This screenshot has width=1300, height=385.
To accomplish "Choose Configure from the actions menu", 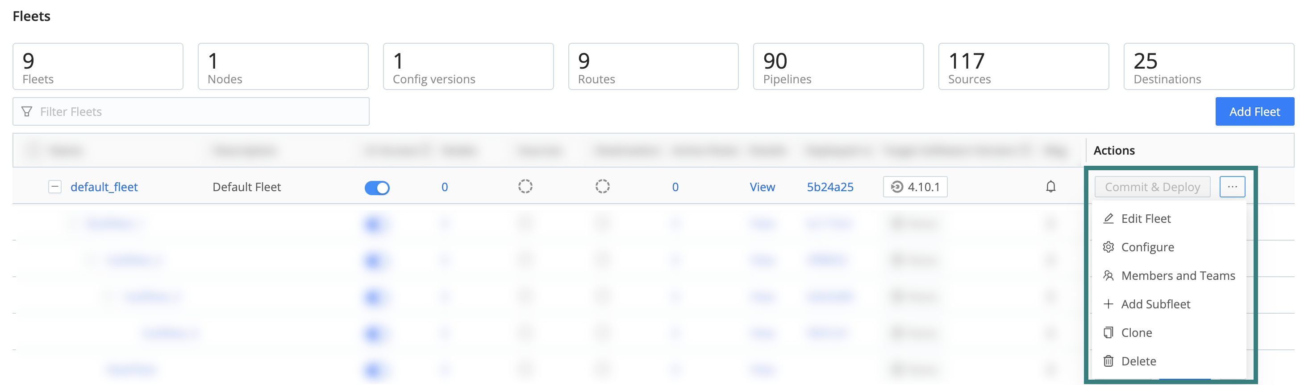I will [x=1147, y=247].
